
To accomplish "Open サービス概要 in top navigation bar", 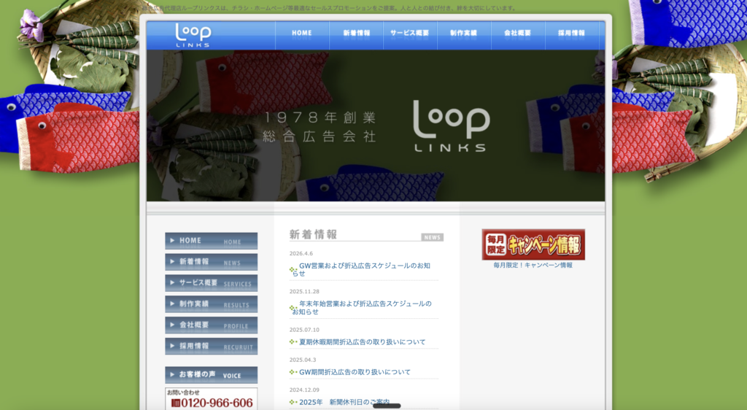I will [x=410, y=35].
